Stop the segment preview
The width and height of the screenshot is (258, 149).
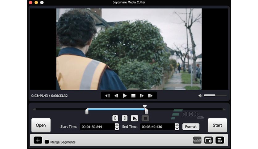145,118
